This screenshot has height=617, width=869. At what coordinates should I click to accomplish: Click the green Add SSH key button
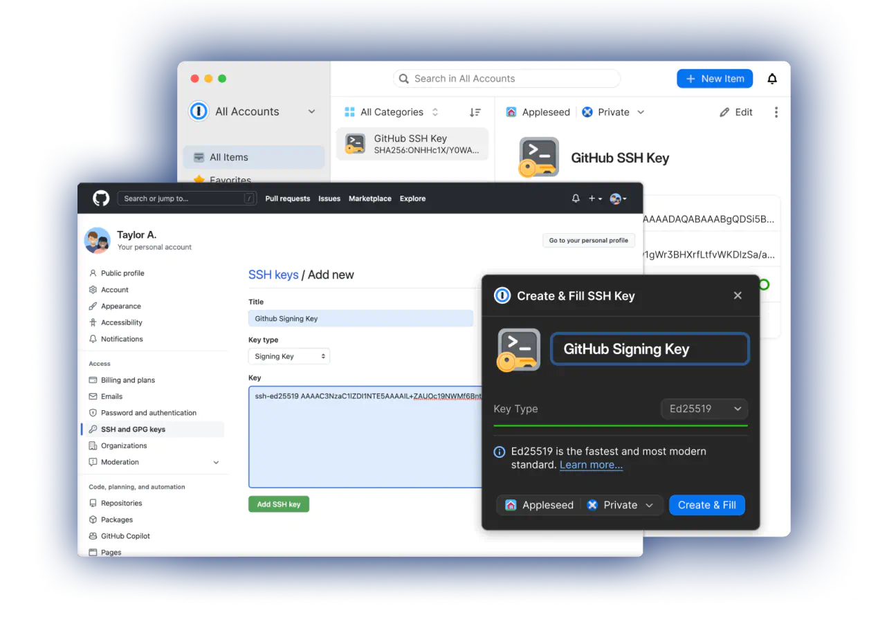(x=279, y=504)
